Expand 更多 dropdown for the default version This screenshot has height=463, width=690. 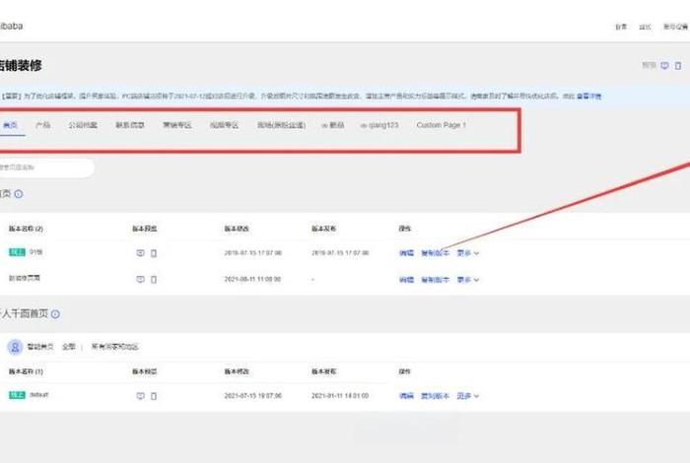coord(468,395)
